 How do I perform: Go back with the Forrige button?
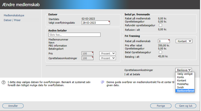point(161,106)
